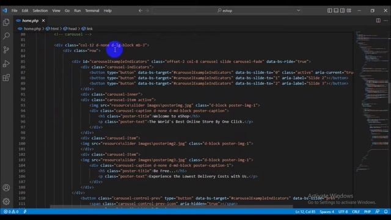Image resolution: width=391 pixels, height=220 pixels.
Task: Click the text "Welcome to eShop" in code
Action: point(171,116)
